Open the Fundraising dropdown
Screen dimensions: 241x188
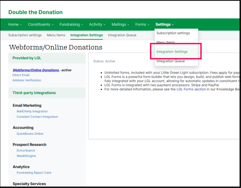point(71,24)
